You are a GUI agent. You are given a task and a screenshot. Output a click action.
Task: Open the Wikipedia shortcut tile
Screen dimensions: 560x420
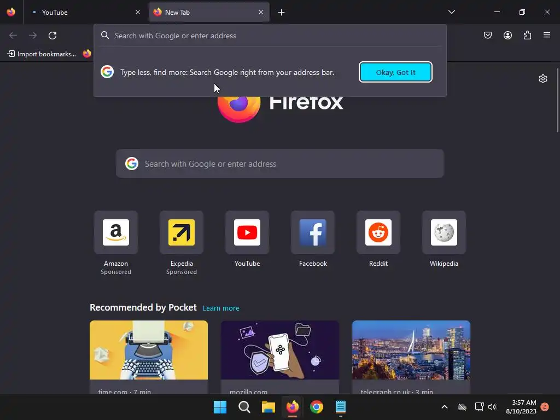[x=444, y=240]
